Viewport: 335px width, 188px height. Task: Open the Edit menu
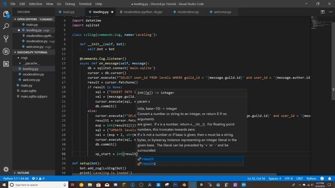click(x=22, y=4)
